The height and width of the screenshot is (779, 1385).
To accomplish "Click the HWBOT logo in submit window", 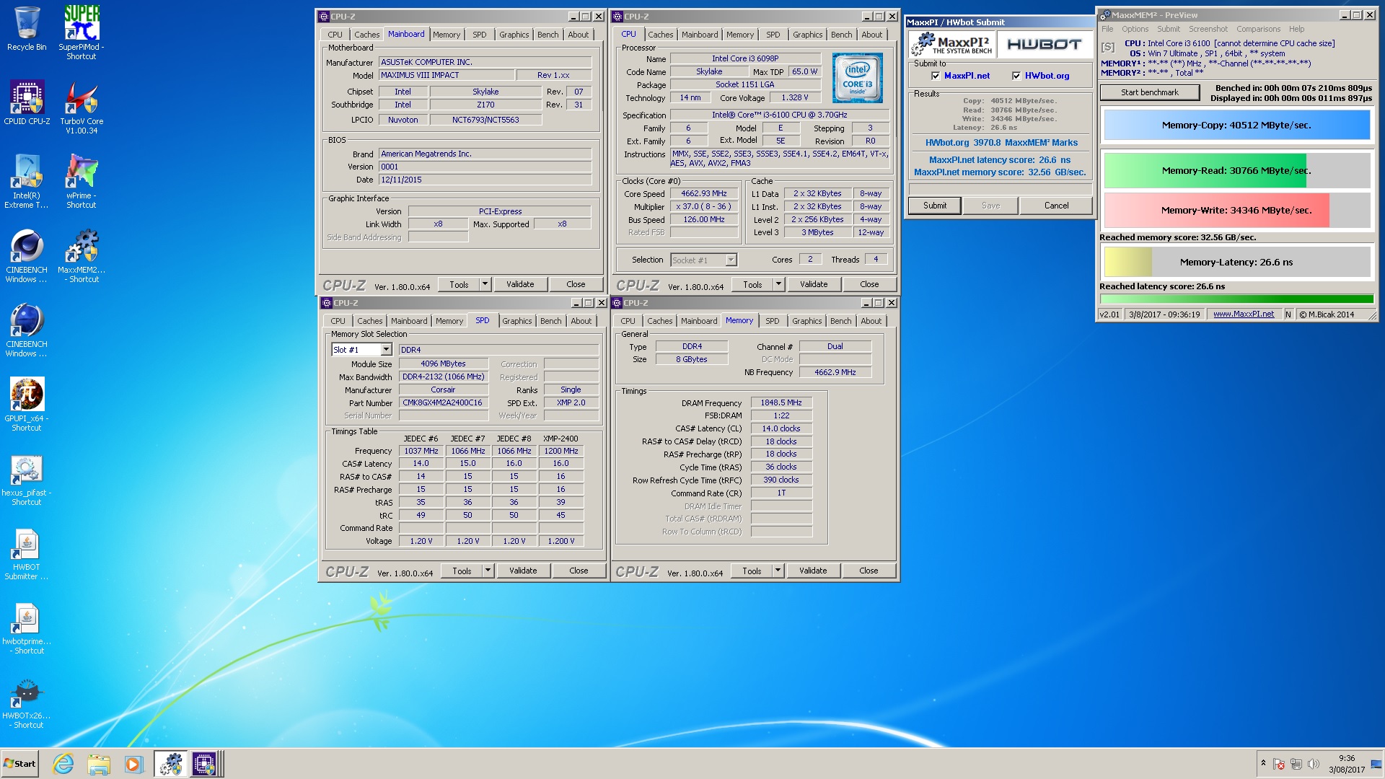I will click(x=1044, y=45).
